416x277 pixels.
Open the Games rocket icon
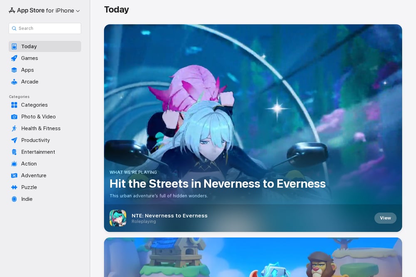click(x=14, y=58)
